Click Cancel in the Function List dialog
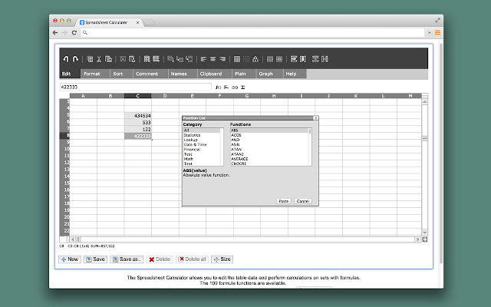This screenshot has height=307, width=491. coord(303,201)
